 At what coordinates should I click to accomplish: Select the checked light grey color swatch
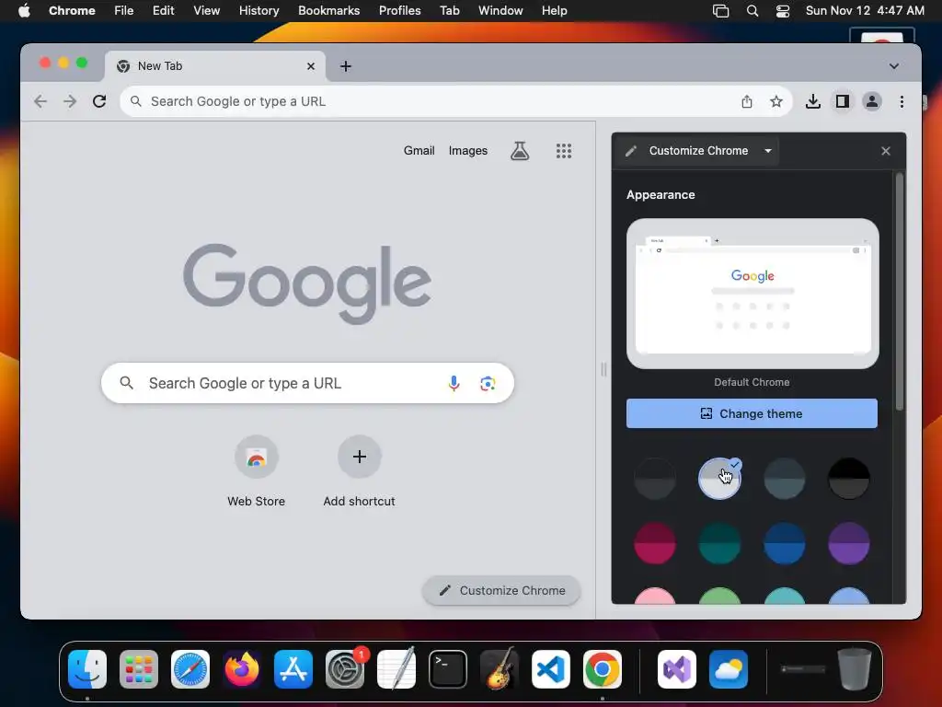point(719,479)
